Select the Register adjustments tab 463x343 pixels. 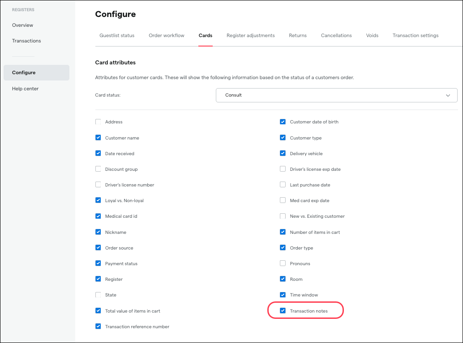pyautogui.click(x=250, y=35)
